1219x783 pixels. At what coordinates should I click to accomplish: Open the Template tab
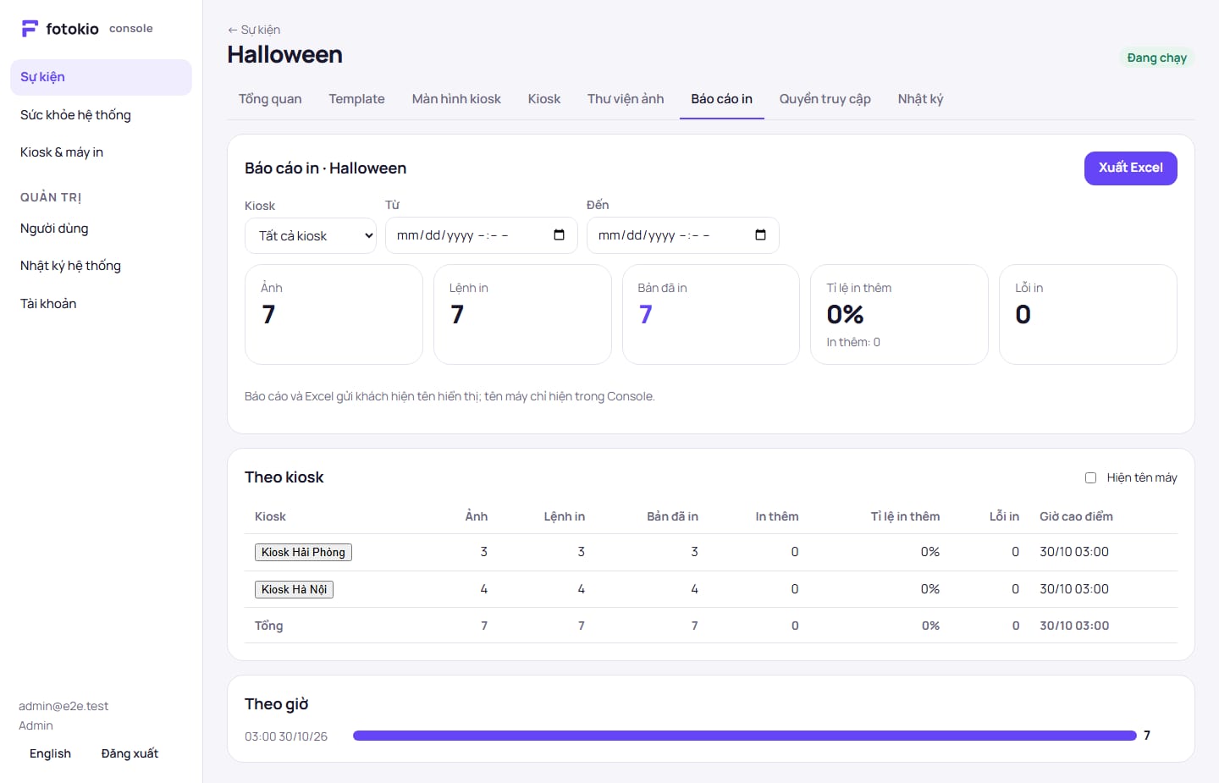356,99
